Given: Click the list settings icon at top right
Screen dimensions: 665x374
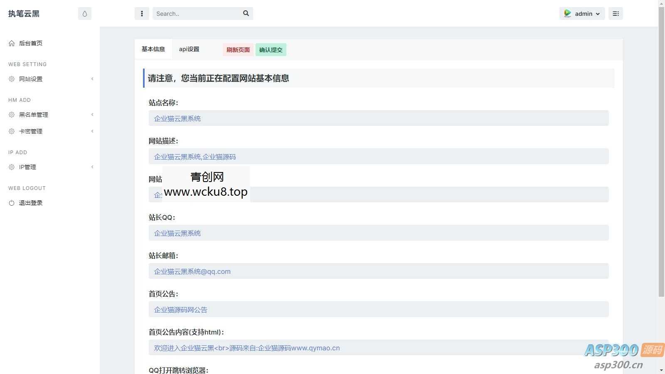Looking at the screenshot, I should click(x=616, y=13).
